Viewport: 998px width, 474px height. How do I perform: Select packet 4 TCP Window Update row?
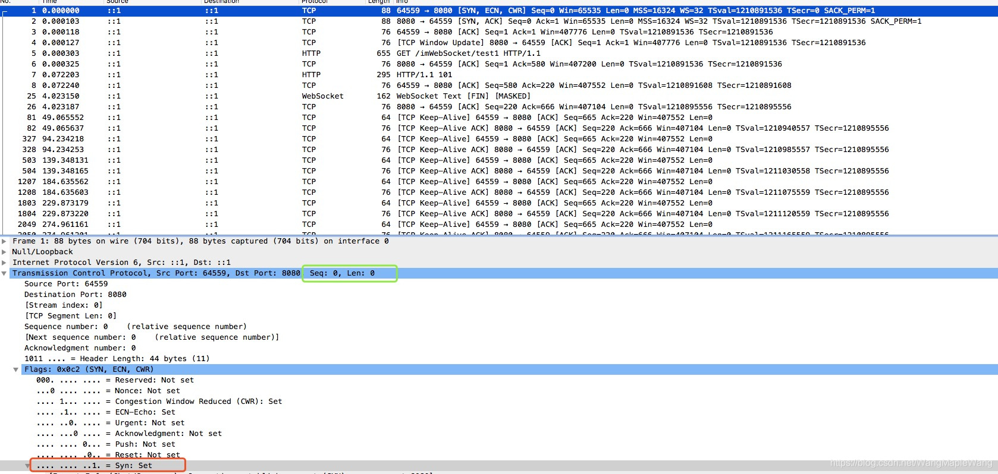(x=499, y=43)
